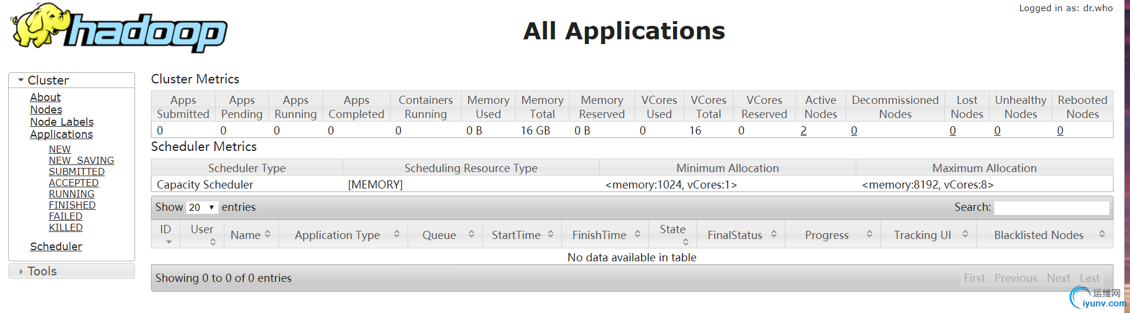The width and height of the screenshot is (1130, 313).
Task: Sort table by User column arrows
Action: click(213, 242)
